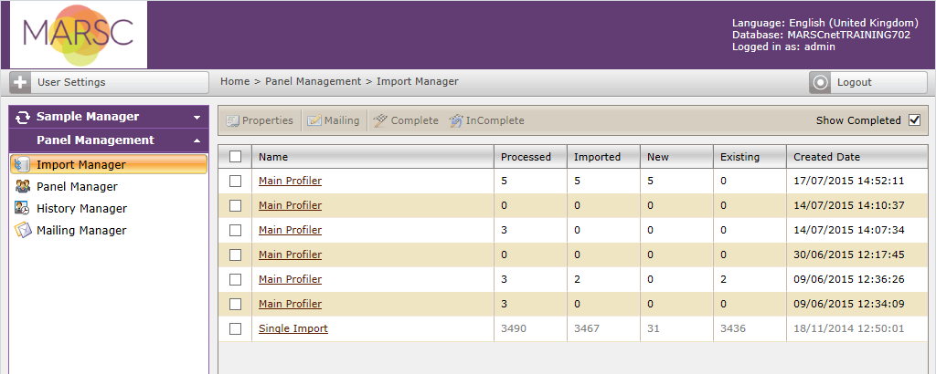Screen dimensions: 936x374
Task: Collapse the Panel Management section arrow
Action: [x=197, y=140]
